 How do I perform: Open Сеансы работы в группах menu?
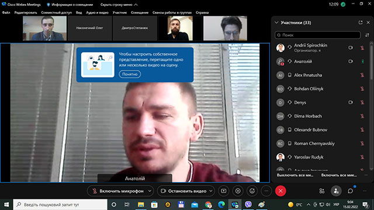tap(172, 12)
